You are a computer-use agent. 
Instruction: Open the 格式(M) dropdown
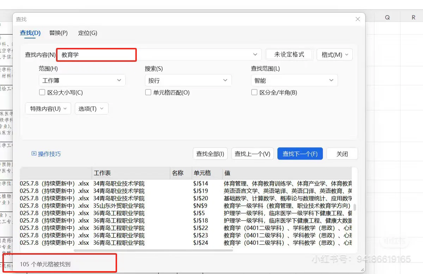(x=335, y=55)
